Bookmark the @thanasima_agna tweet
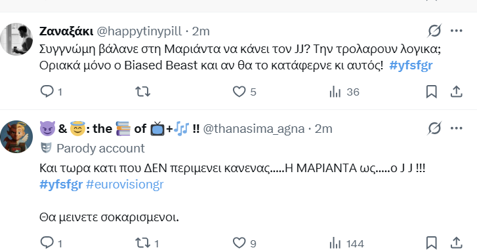 pos(431,243)
